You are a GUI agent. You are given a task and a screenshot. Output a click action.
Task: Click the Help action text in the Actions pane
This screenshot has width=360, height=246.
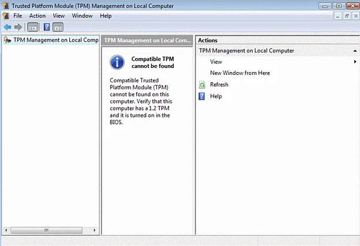tap(216, 96)
